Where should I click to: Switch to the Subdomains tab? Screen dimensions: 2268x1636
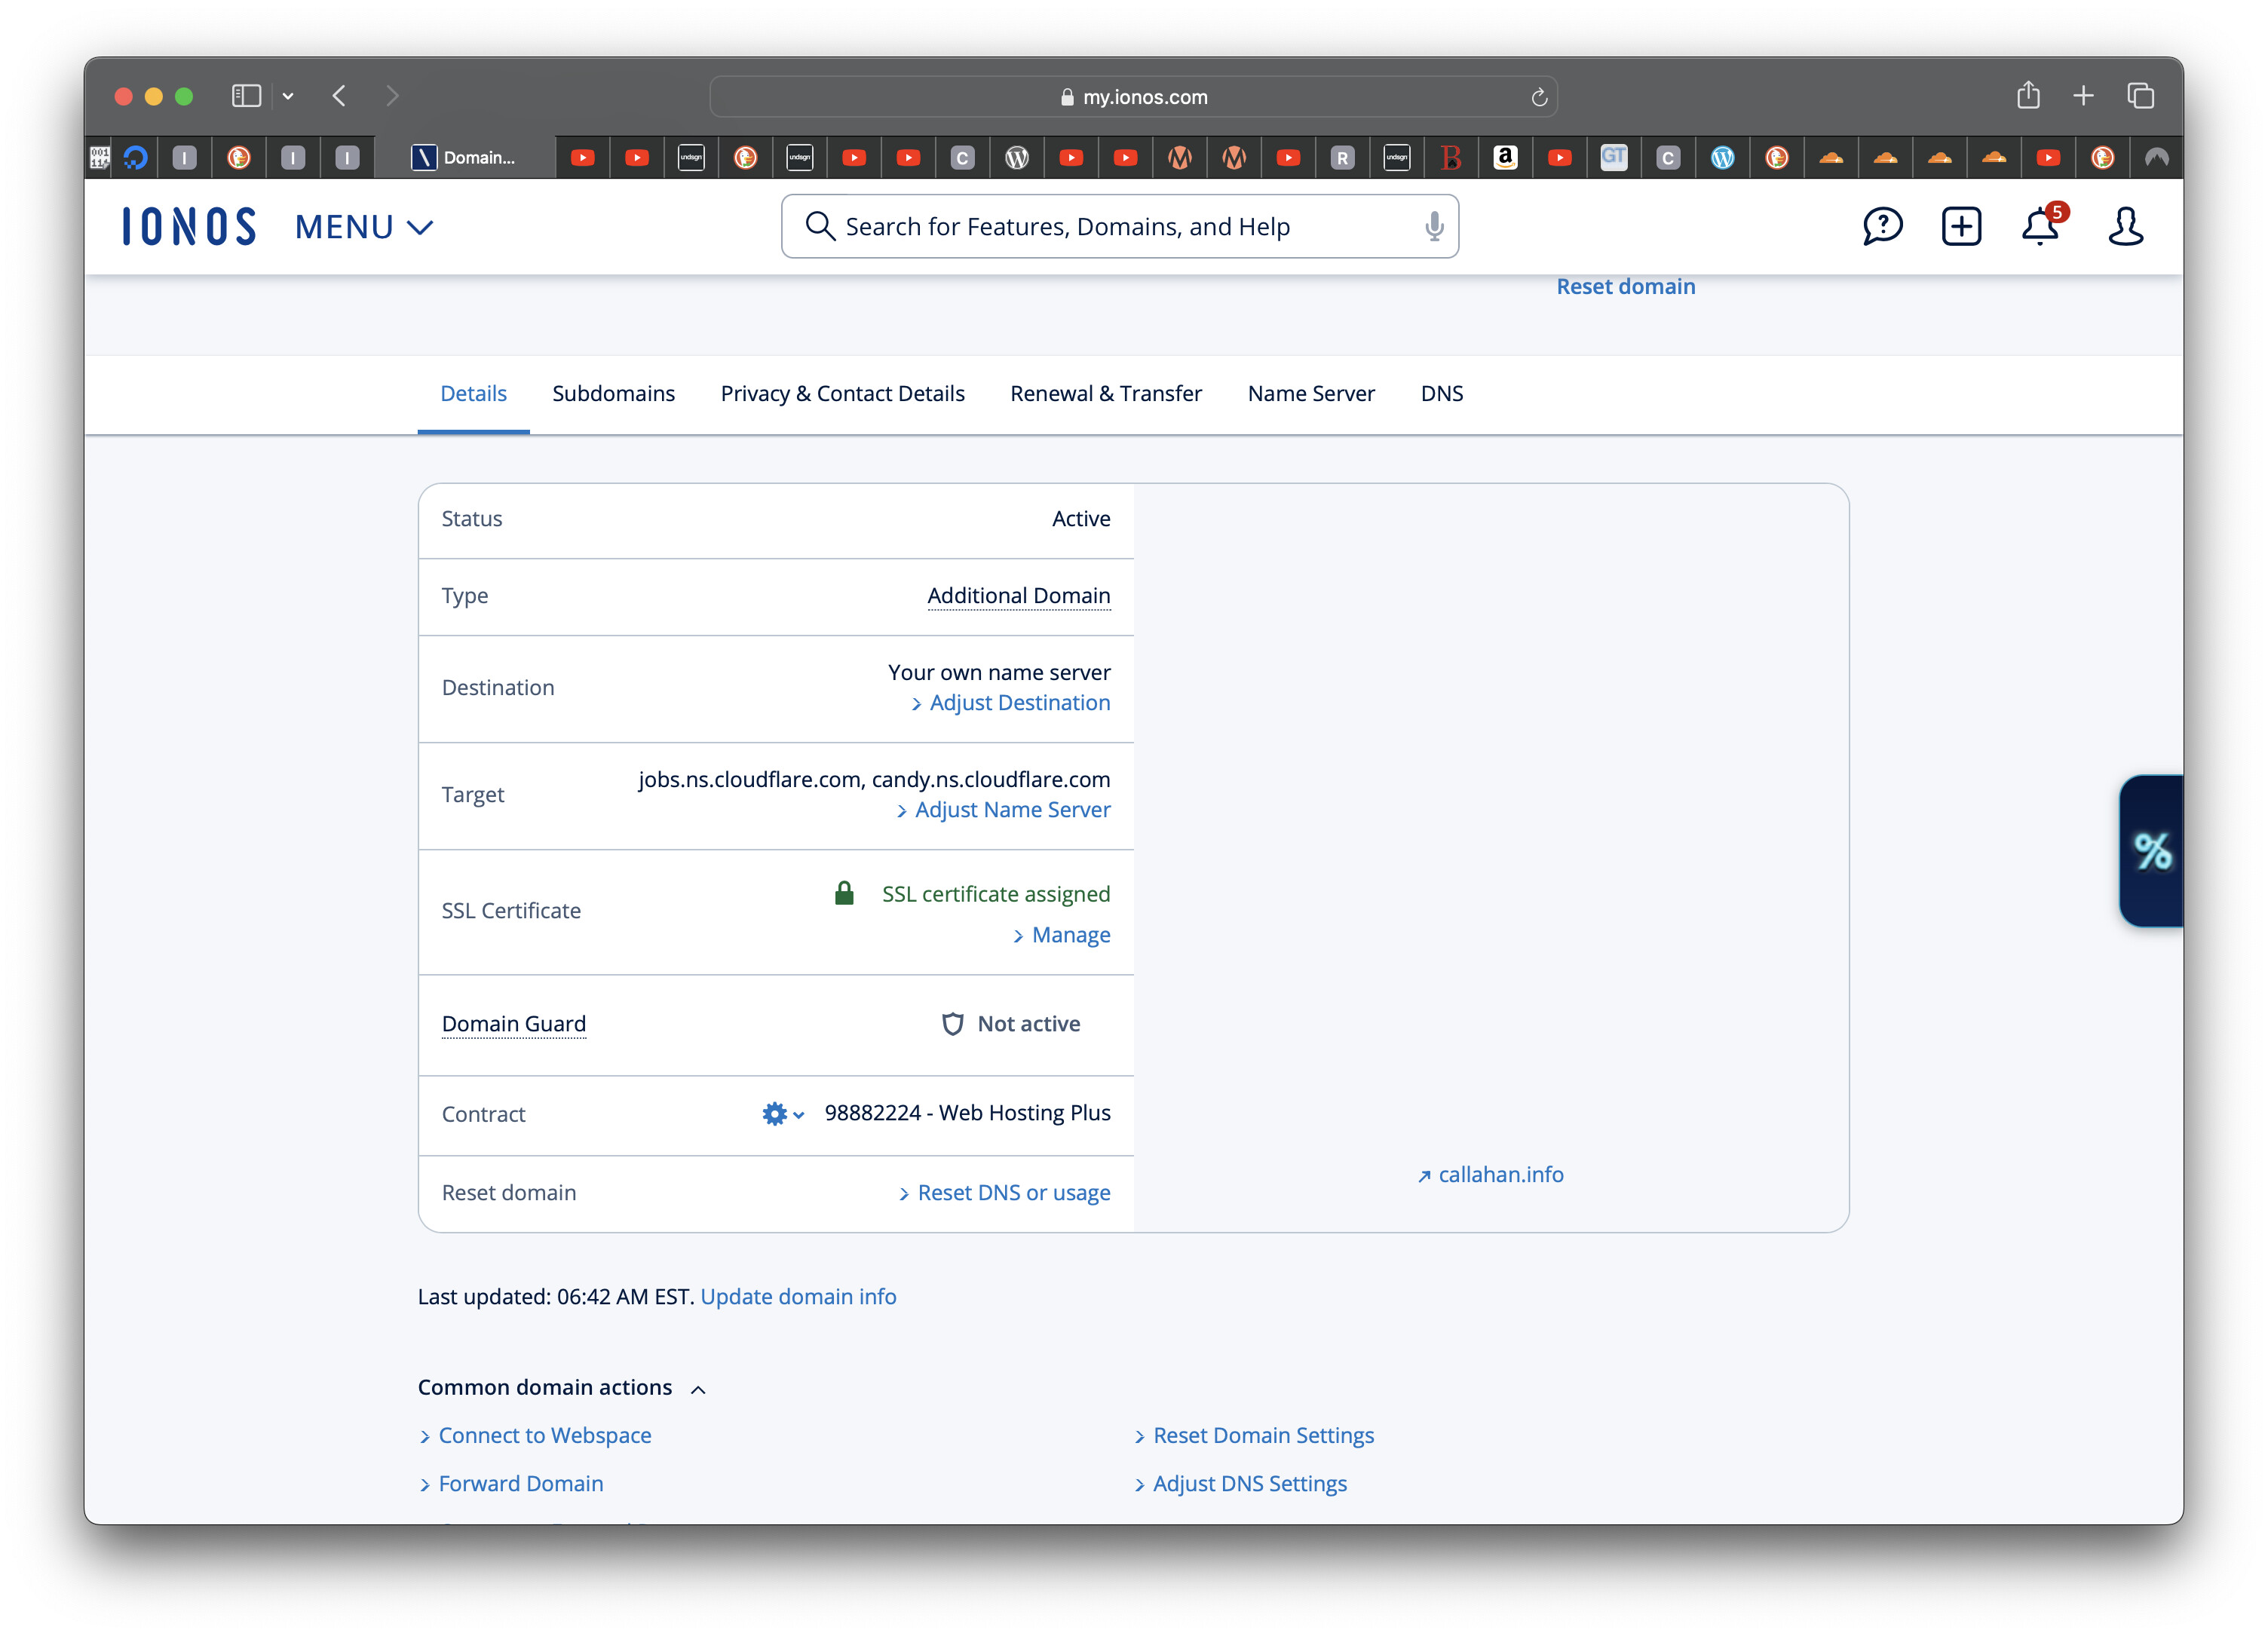tap(613, 393)
